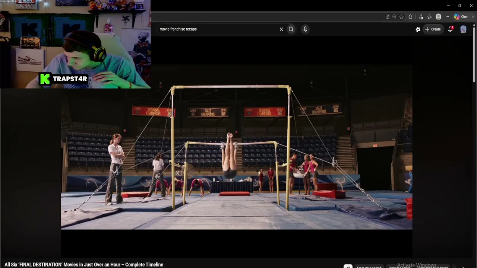Expand the Copilot Chat dropdown arrow

pos(473,17)
